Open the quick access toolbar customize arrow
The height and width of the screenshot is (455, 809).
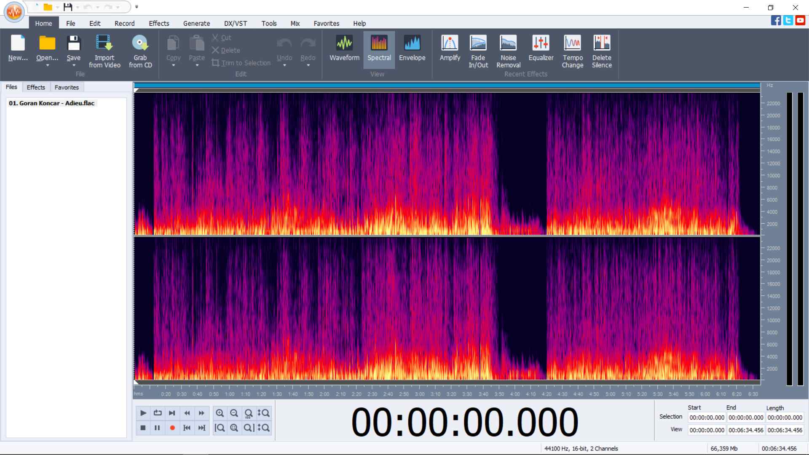(x=137, y=7)
